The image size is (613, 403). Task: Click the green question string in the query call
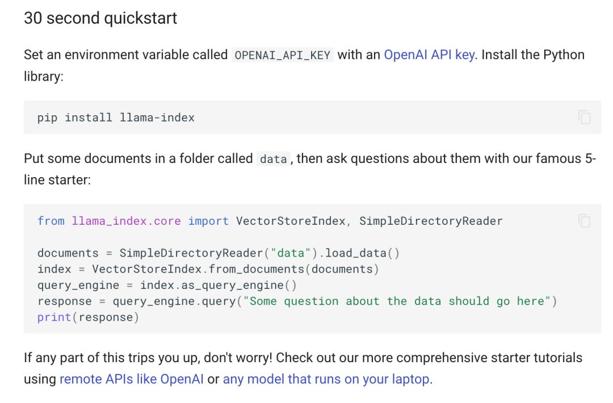(397, 301)
